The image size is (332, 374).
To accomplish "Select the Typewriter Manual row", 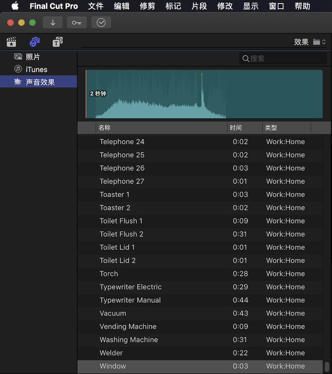I will [200, 300].
